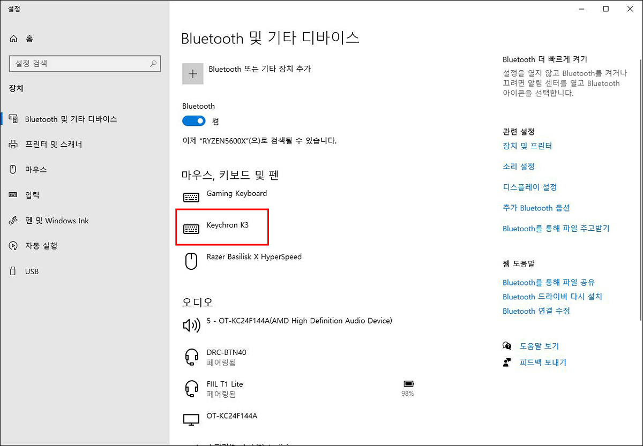This screenshot has height=446, width=643.
Task: Open 마우스 settings page
Action: (36, 169)
